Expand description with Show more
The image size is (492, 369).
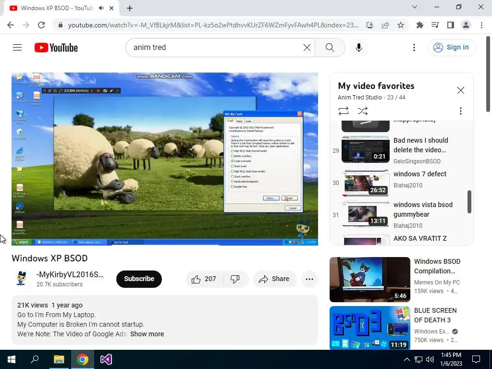point(147,334)
